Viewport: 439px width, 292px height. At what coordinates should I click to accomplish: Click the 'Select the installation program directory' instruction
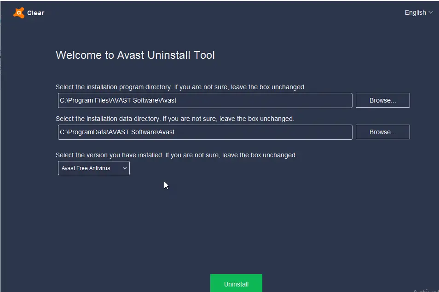point(180,87)
